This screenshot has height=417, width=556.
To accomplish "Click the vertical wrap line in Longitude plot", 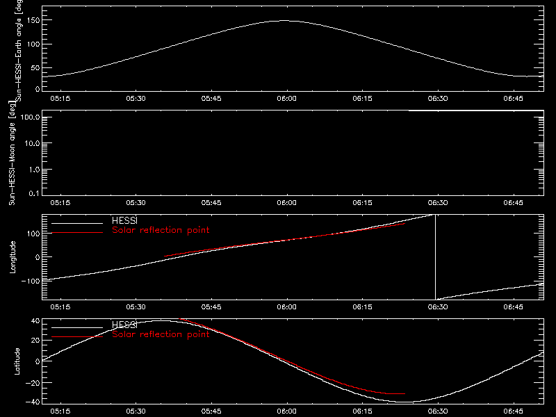I will click(436, 257).
